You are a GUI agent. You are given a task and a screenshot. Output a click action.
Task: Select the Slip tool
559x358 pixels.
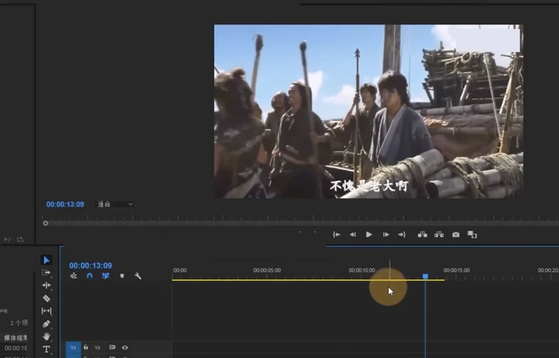click(46, 311)
